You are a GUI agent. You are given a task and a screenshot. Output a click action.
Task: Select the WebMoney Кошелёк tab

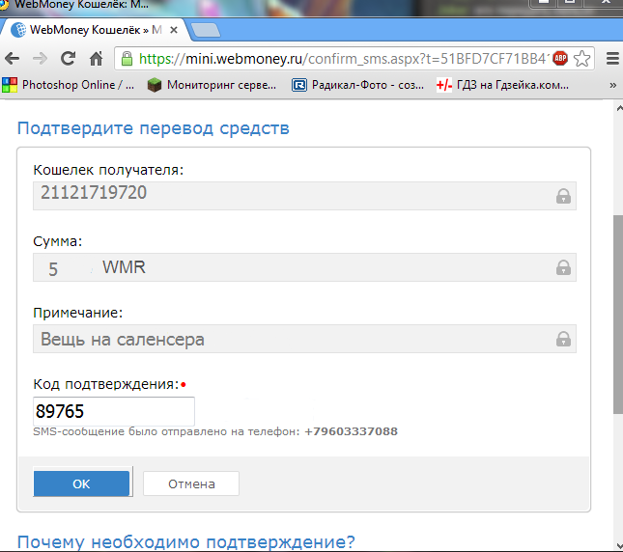click(96, 30)
